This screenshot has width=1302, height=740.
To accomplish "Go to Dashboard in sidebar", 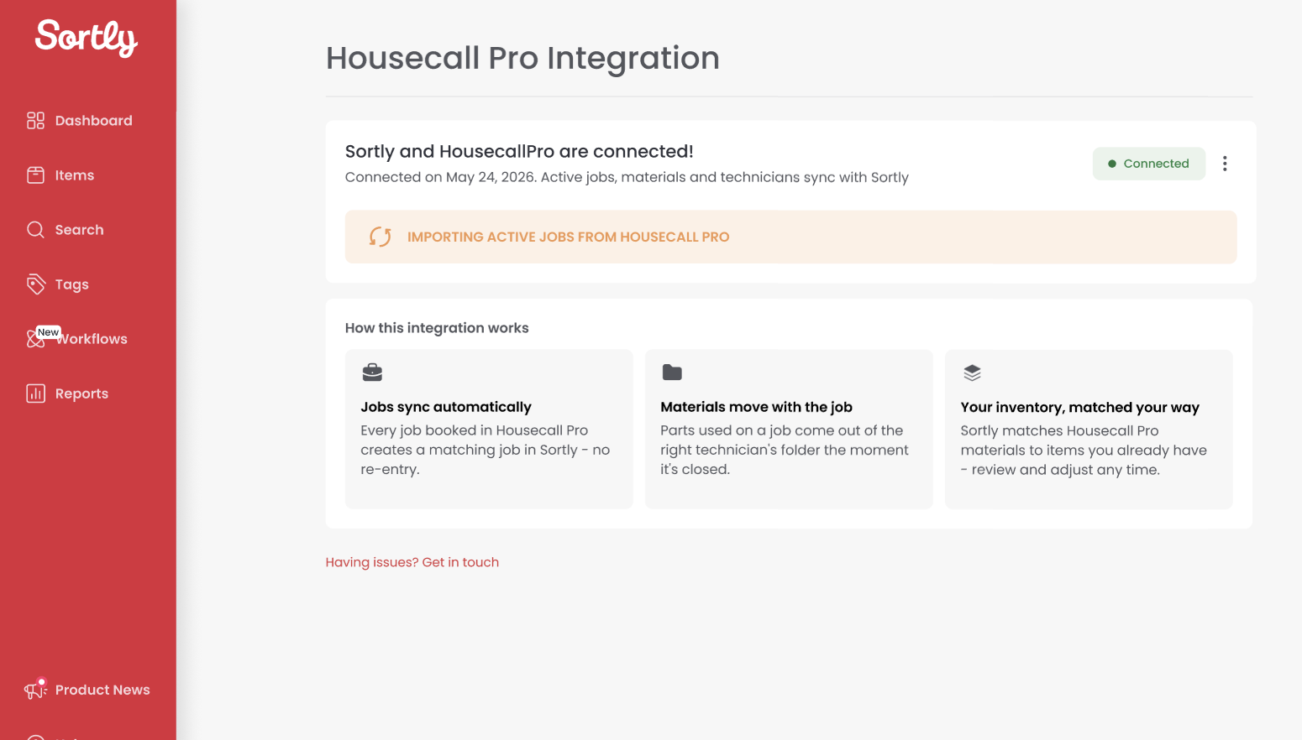I will click(x=94, y=121).
